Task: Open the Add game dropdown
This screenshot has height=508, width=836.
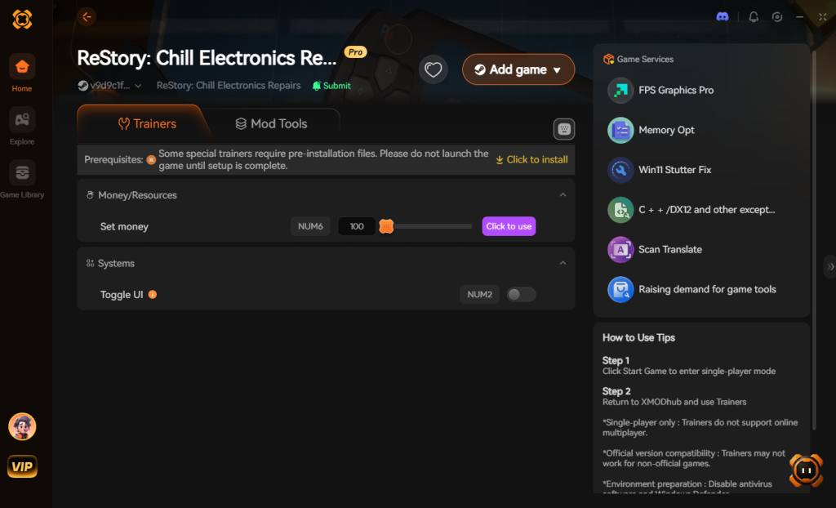Action: (x=518, y=69)
